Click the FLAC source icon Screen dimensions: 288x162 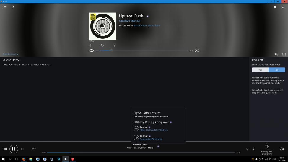[136, 129]
